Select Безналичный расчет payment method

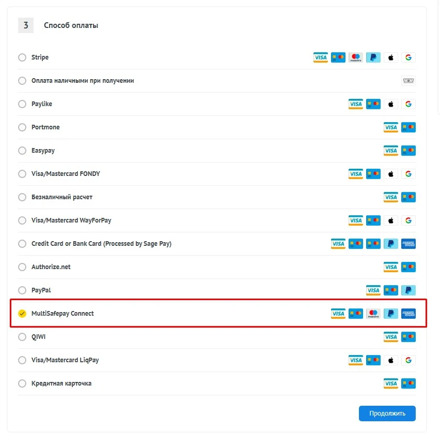(x=22, y=197)
